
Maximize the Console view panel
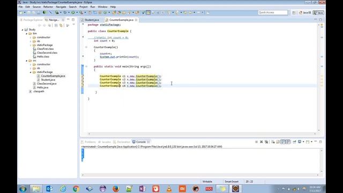pos(320,142)
